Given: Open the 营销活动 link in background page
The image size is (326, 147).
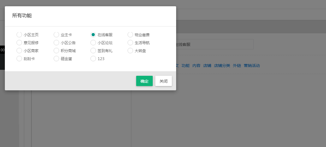Looking at the screenshot, I should 252,66.
